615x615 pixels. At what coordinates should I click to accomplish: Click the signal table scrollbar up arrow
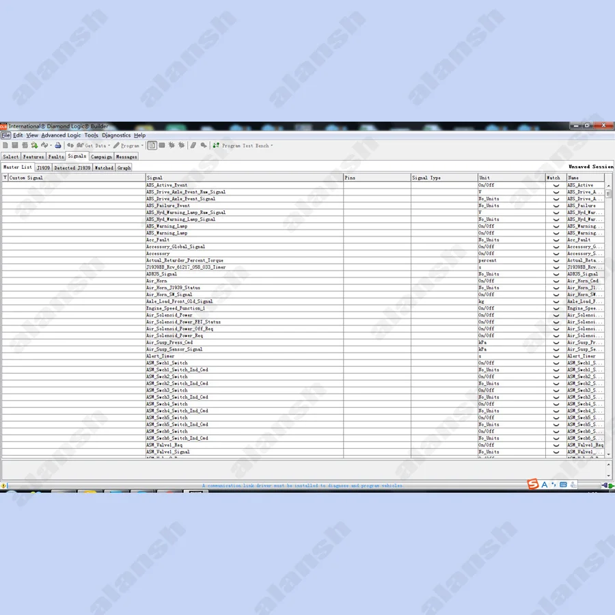click(609, 185)
